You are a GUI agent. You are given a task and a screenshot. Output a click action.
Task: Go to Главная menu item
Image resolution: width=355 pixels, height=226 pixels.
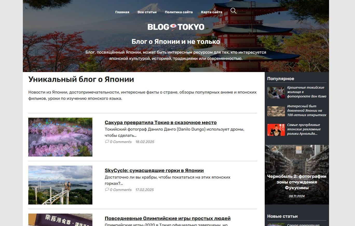pyautogui.click(x=122, y=12)
